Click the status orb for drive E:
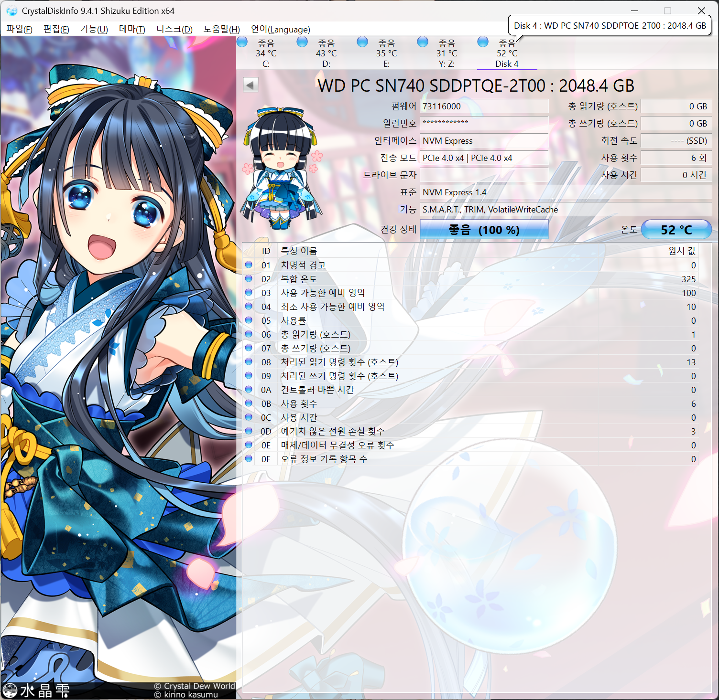This screenshot has height=700, width=719. 362,42
